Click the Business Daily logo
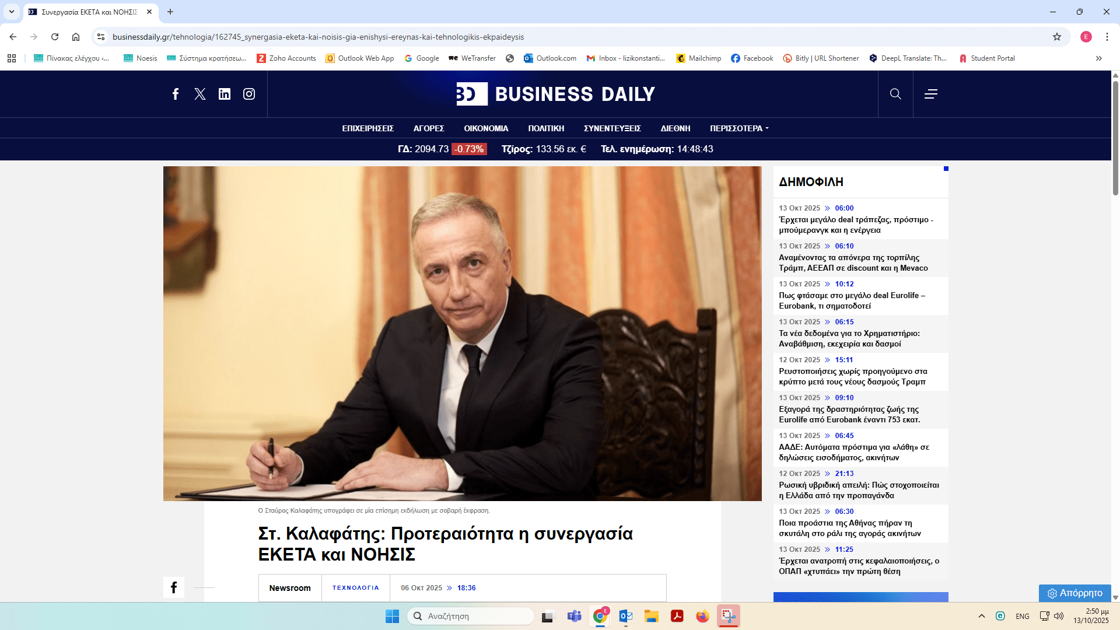Image resolution: width=1120 pixels, height=630 pixels. [555, 94]
